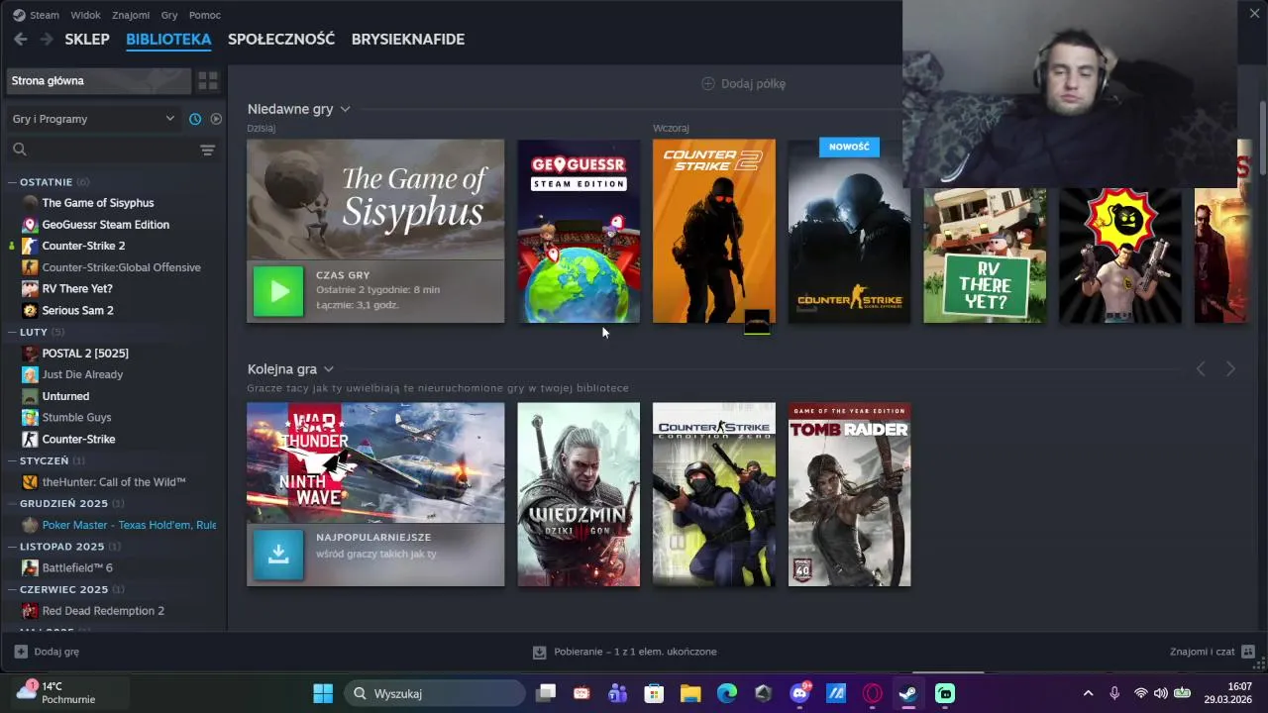
Task: Click the Add a game plus icon
Action: pyautogui.click(x=21, y=652)
